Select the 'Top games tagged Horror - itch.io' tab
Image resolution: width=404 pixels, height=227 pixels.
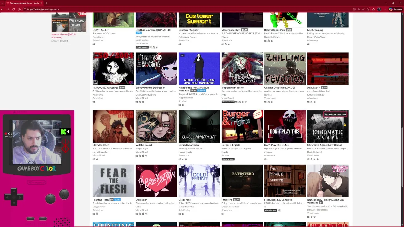point(24,3)
